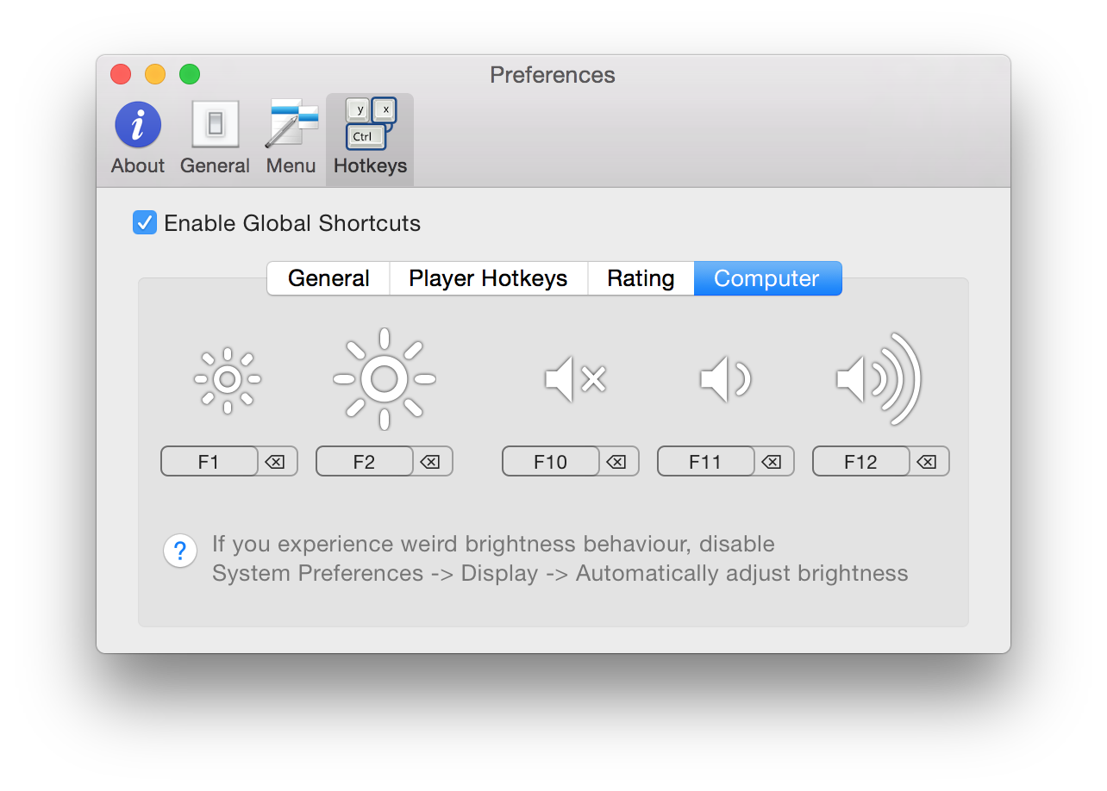Click the brightness down sun icon

[228, 379]
